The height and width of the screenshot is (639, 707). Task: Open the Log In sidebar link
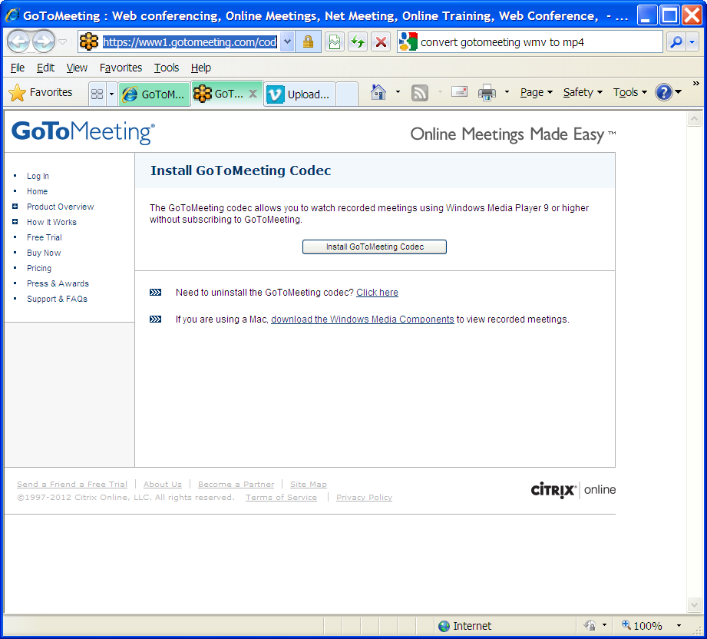[38, 176]
